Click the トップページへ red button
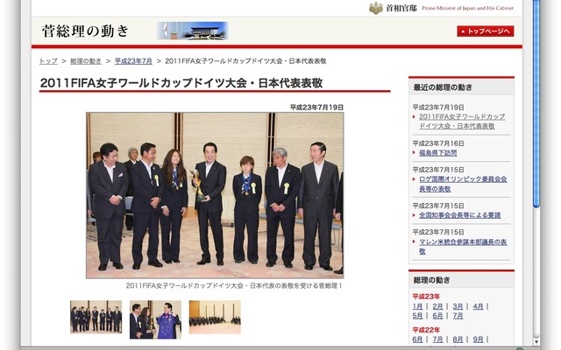The width and height of the screenshot is (561, 350). (485, 31)
